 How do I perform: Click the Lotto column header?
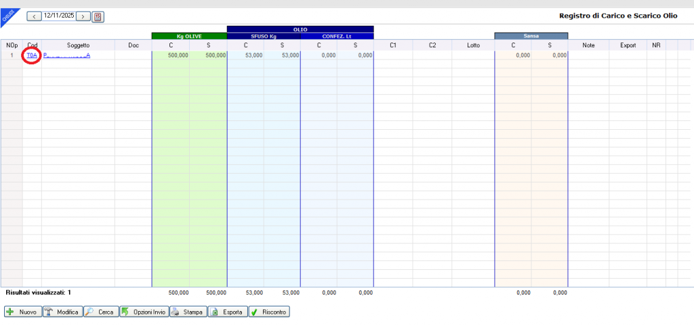[x=473, y=45]
